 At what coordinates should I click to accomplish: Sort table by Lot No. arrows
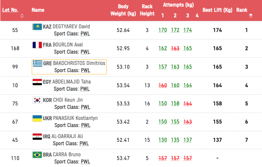[22, 16]
